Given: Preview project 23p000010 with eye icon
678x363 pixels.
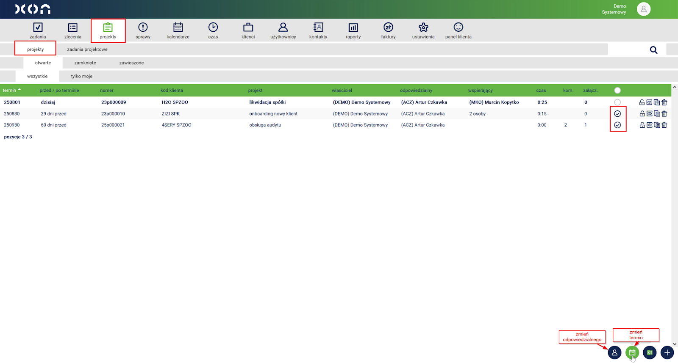Looking at the screenshot, I should pyautogui.click(x=649, y=114).
